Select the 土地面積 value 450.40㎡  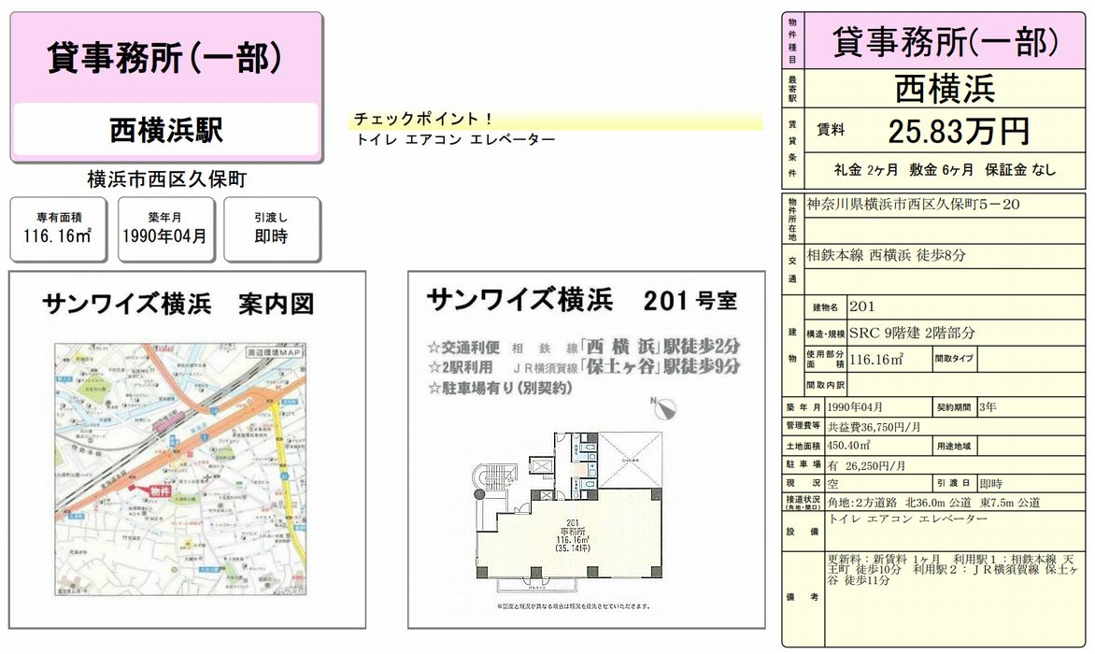[848, 446]
